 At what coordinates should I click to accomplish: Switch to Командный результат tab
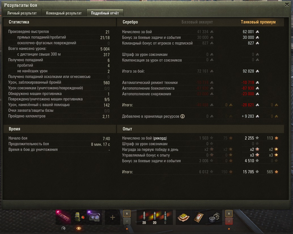pyautogui.click(x=64, y=13)
